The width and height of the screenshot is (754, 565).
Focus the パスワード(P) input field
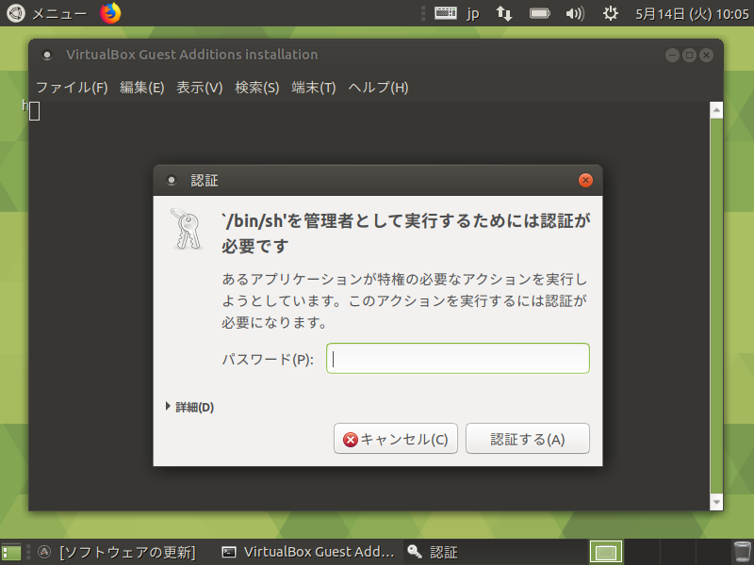point(458,359)
